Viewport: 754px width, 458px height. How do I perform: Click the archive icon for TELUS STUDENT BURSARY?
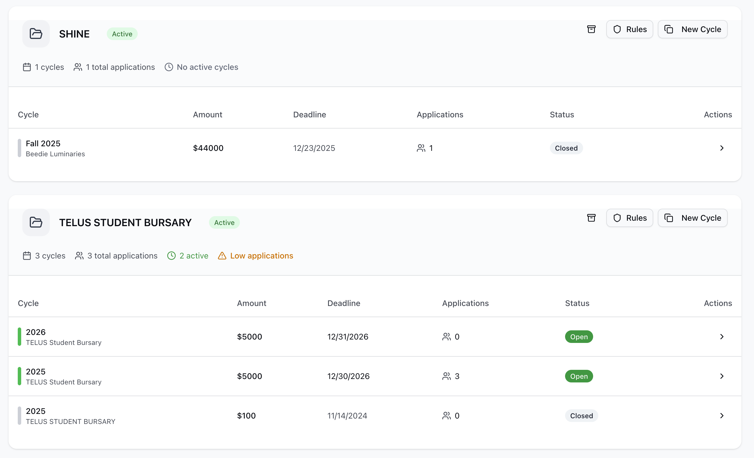point(591,218)
